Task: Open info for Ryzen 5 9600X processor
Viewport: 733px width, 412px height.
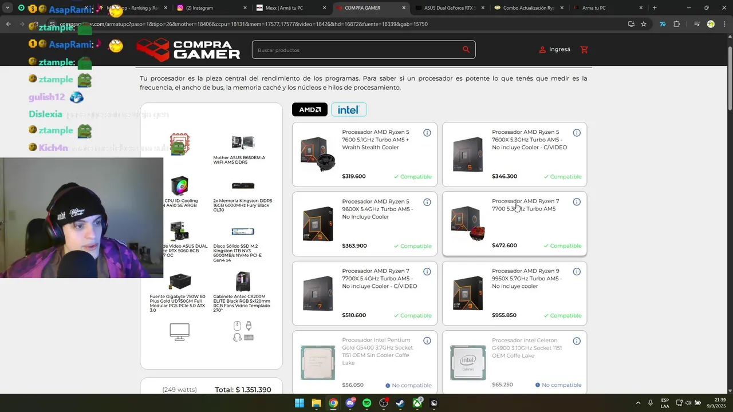Action: point(427,202)
